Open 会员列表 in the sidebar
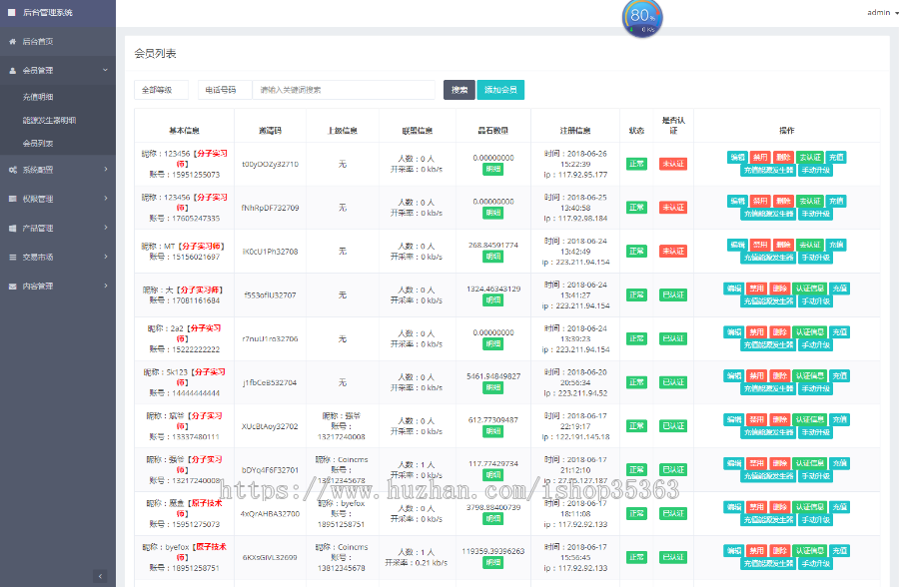 (x=38, y=144)
